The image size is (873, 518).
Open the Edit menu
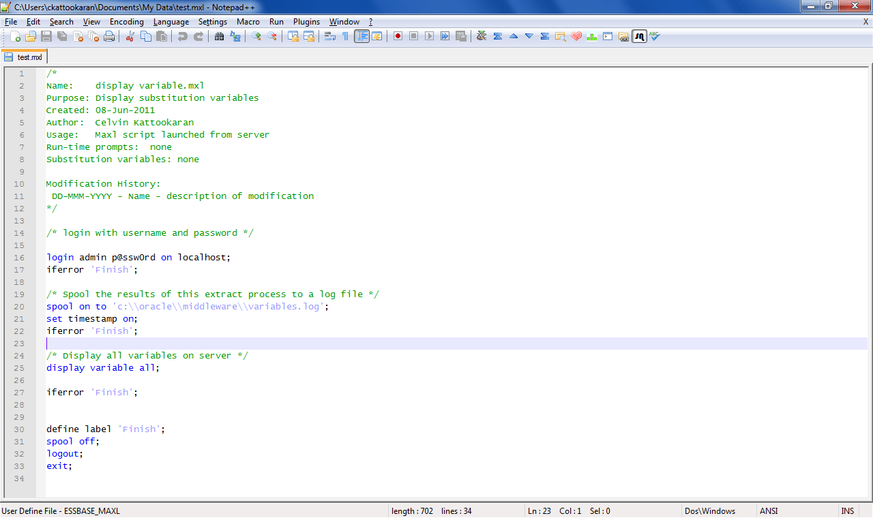pos(33,22)
